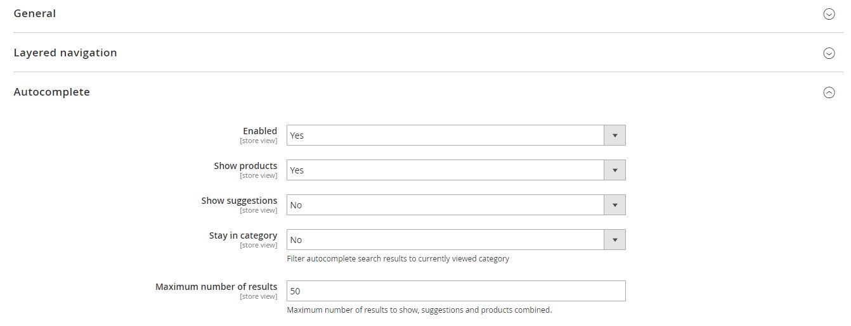Focus the Maximum number of results field
The image size is (851, 326).
coord(456,291)
